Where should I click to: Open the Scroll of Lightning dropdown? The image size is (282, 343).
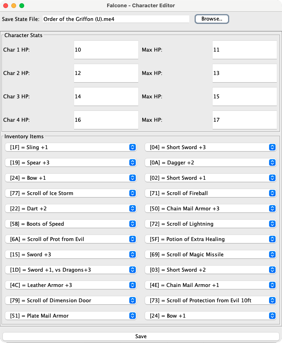(x=211, y=224)
